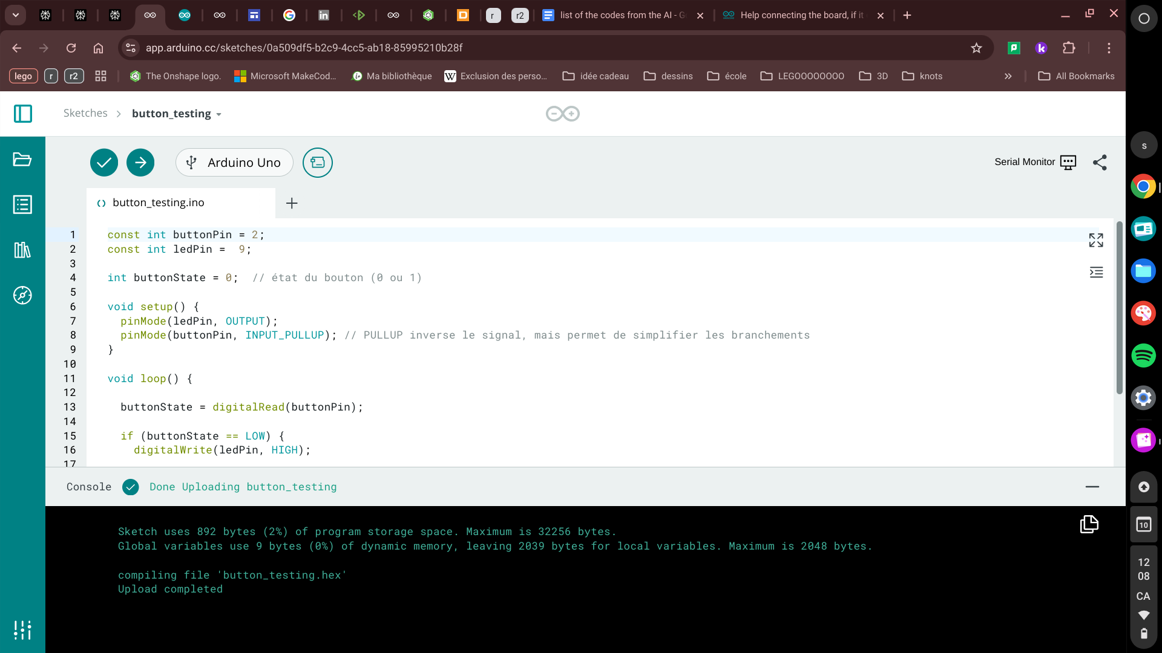Open the Reference compass sidebar icon
This screenshot has height=653, width=1162.
coord(22,295)
